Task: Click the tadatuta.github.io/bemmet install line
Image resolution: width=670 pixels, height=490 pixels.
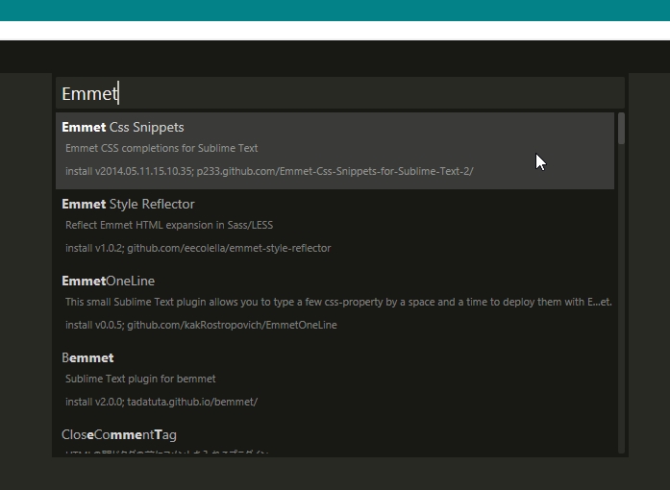Action: click(x=161, y=402)
